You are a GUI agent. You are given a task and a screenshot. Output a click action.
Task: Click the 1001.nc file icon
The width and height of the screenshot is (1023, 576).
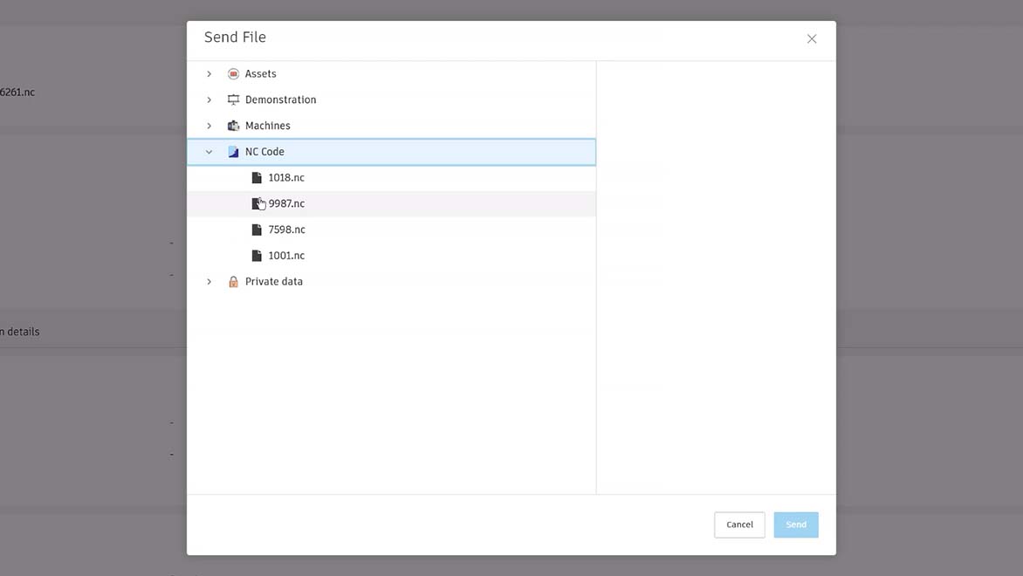coord(257,256)
